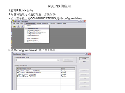Click the Communications menu
Image resolution: width=125 pixels, height=93 pixels.
(x=30, y=24)
